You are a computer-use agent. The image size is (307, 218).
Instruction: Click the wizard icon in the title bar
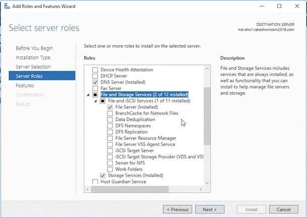click(7, 6)
